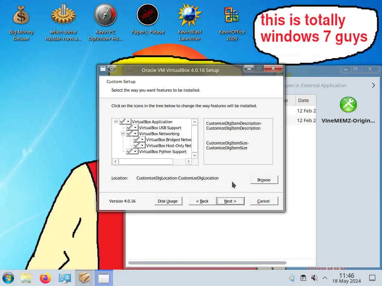Select VirtualBox Application tree label

point(152,122)
